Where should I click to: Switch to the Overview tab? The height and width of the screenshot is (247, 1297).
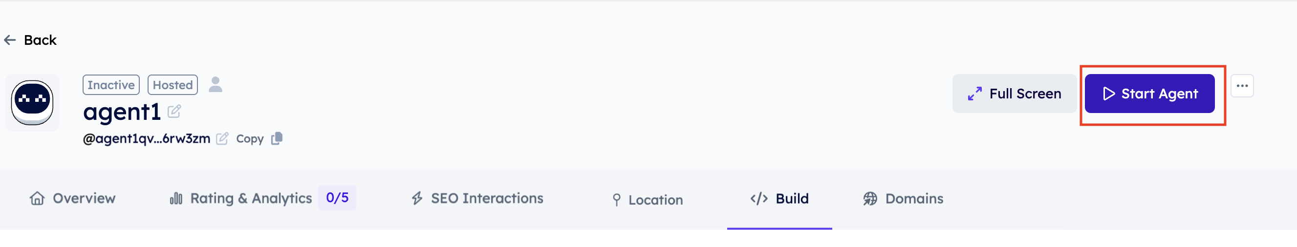tap(73, 199)
